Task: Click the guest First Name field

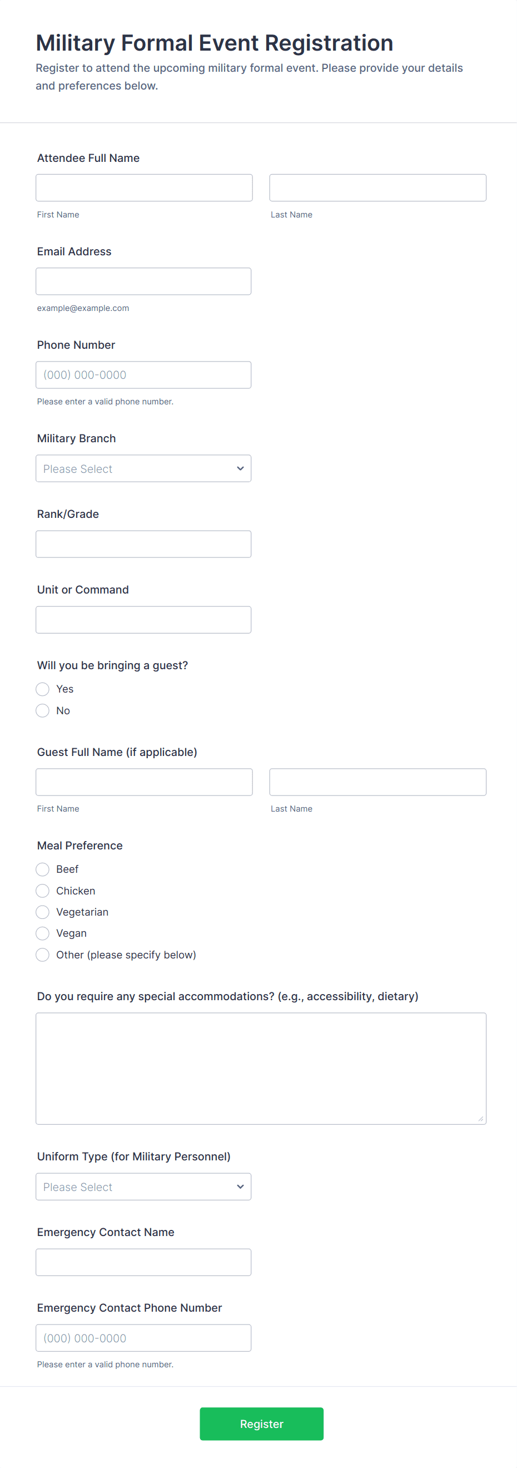Action: tap(144, 782)
